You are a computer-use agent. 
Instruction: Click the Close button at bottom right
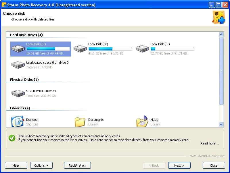pyautogui.click(x=214, y=165)
